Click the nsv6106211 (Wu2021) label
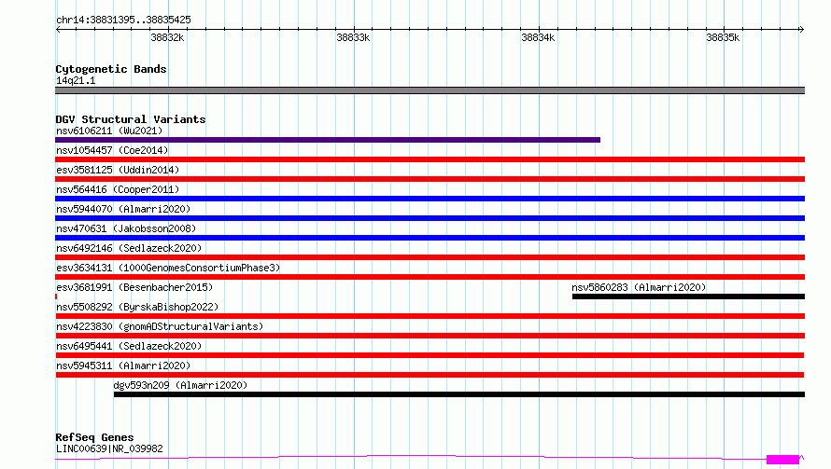The image size is (831, 469). click(x=109, y=131)
